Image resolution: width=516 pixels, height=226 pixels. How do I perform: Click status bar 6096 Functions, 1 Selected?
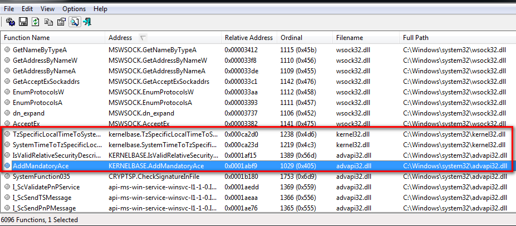pyautogui.click(x=40, y=220)
